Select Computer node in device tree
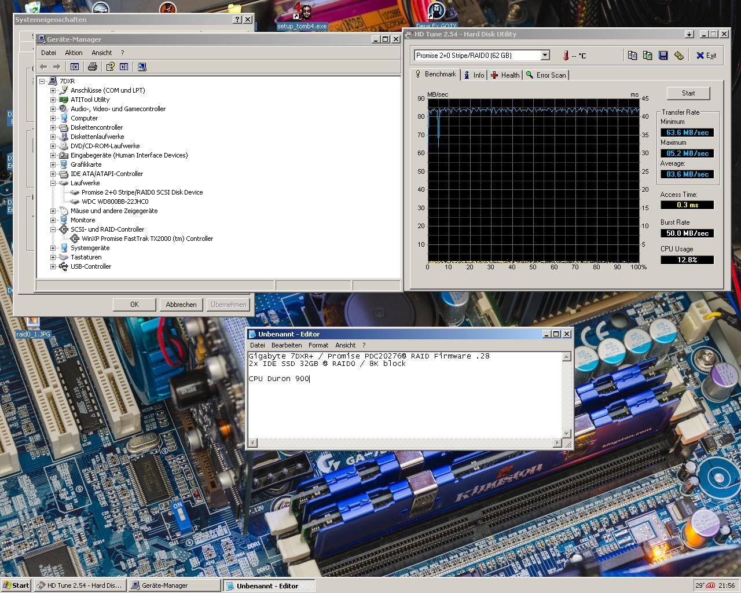This screenshot has height=593, width=741. point(84,118)
